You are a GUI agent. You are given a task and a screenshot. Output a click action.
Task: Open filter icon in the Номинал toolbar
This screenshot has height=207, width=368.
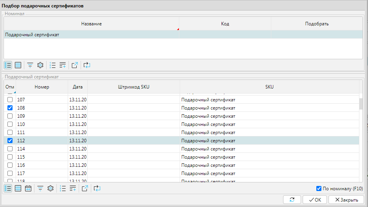click(30, 65)
